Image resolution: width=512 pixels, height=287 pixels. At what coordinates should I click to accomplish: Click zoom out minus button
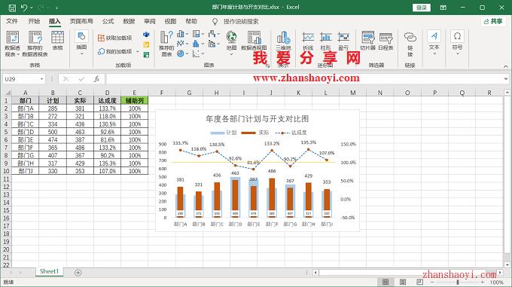pyautogui.click(x=432, y=282)
